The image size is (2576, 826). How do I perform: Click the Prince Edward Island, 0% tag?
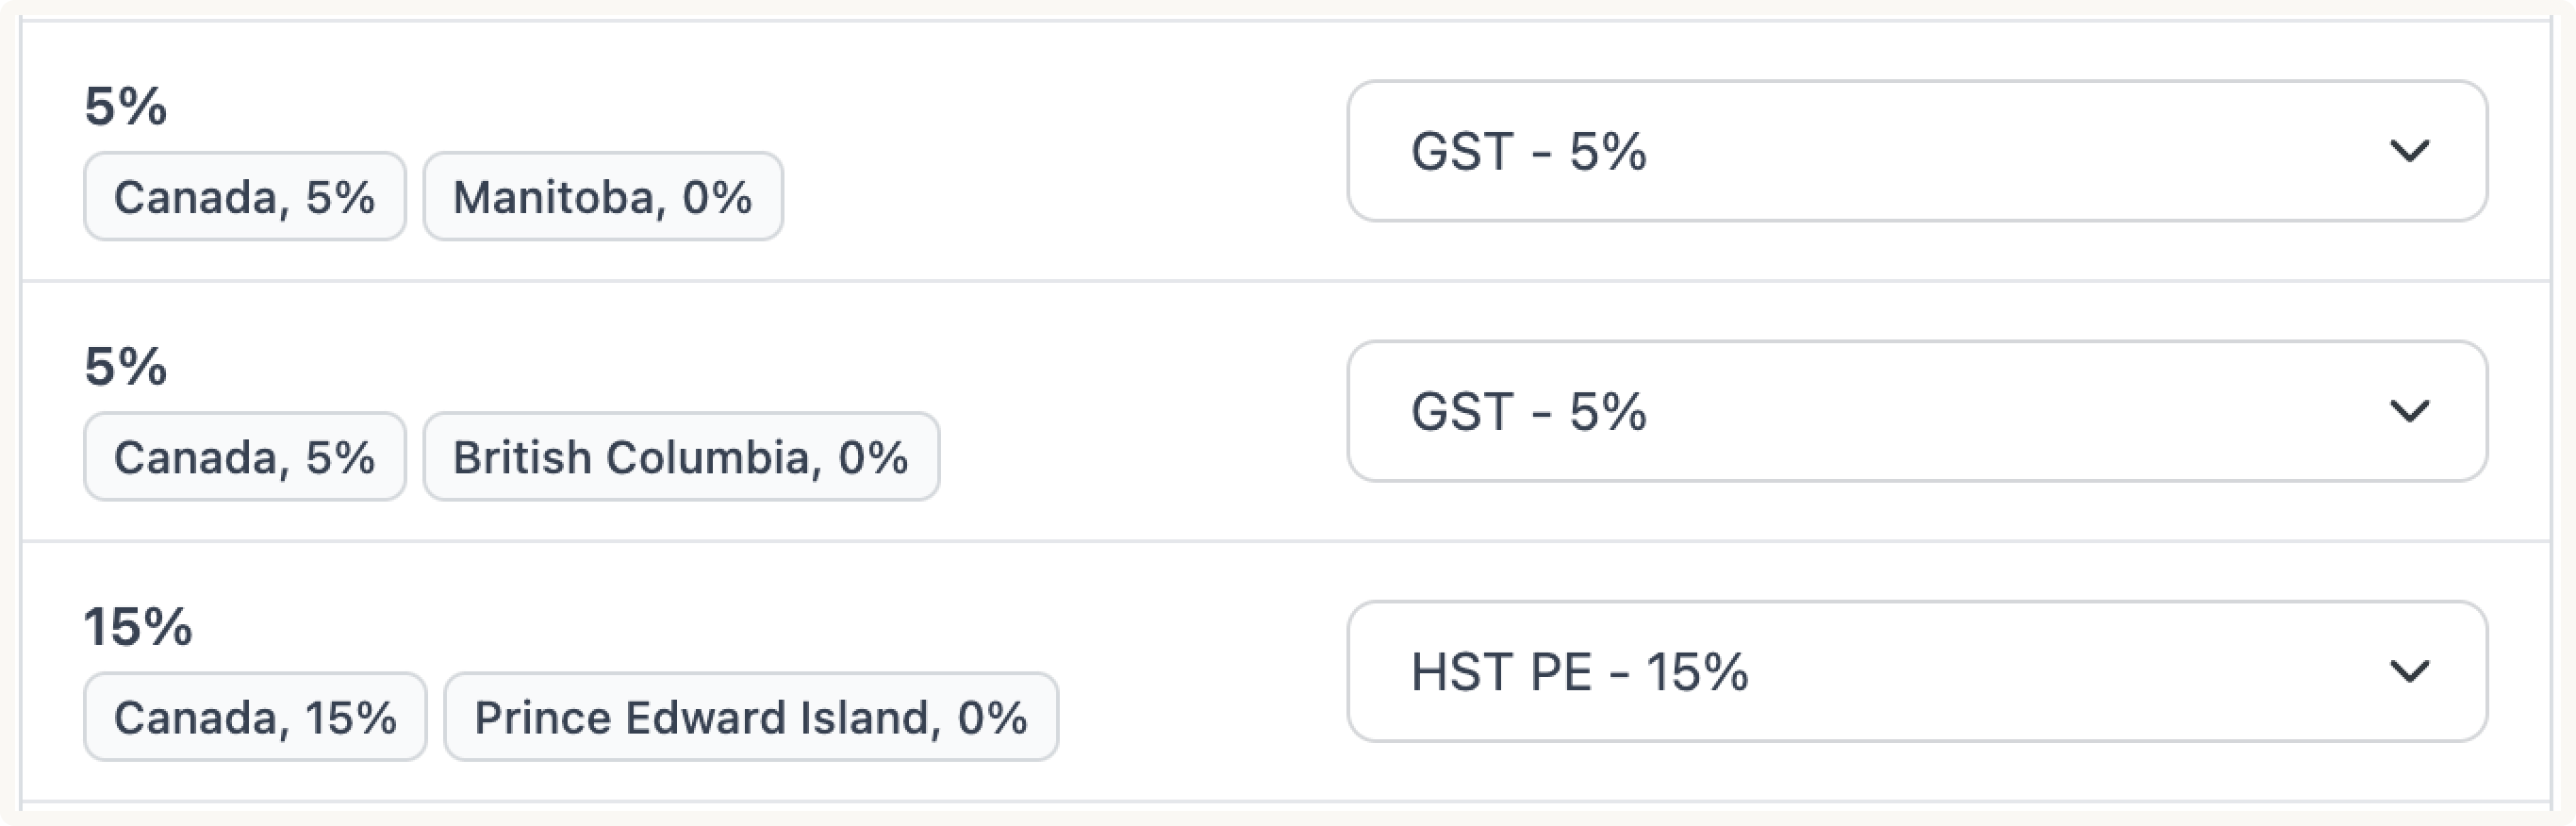[x=750, y=717]
